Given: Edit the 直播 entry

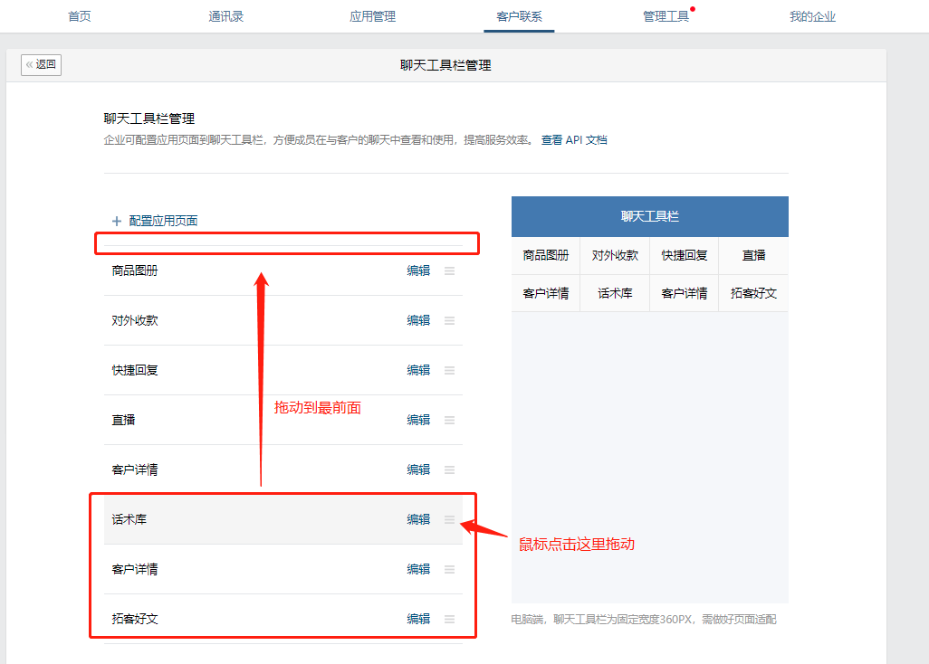Looking at the screenshot, I should pos(418,420).
